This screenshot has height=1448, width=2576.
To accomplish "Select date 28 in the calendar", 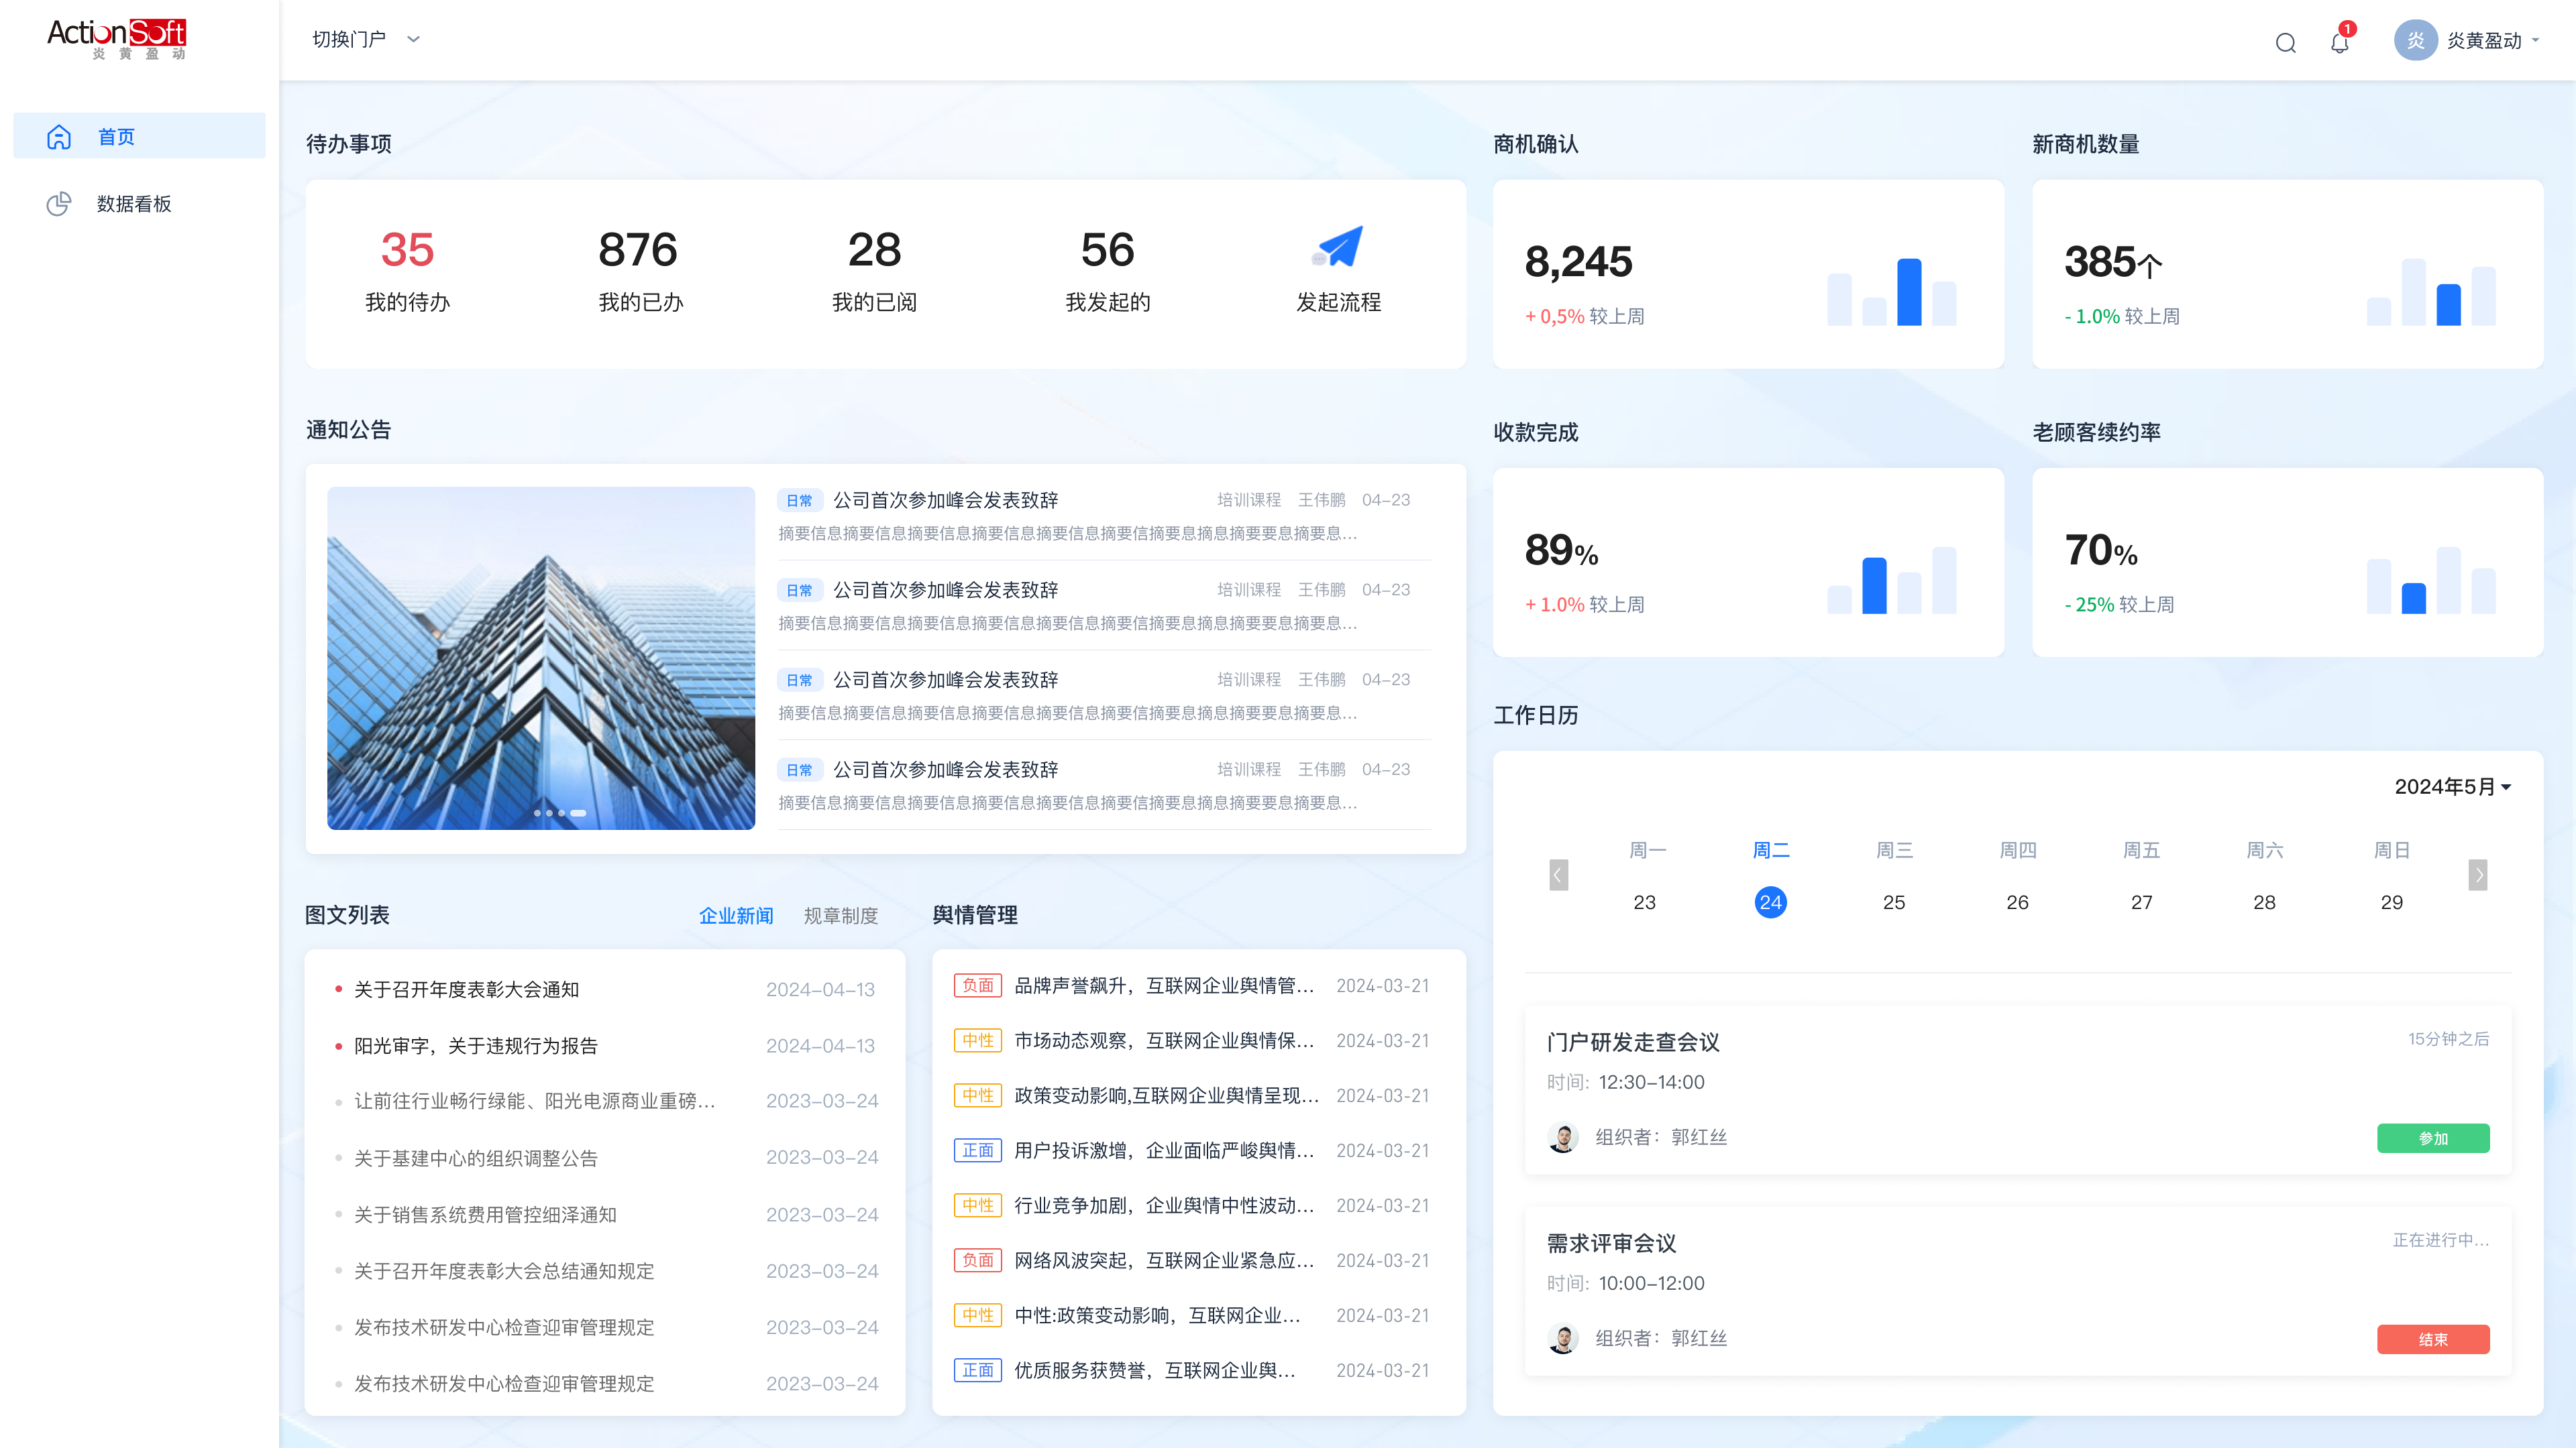I will [2264, 902].
